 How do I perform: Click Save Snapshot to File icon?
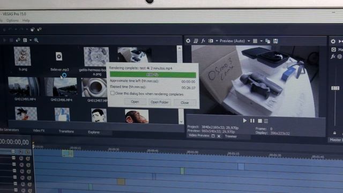tap(275, 41)
